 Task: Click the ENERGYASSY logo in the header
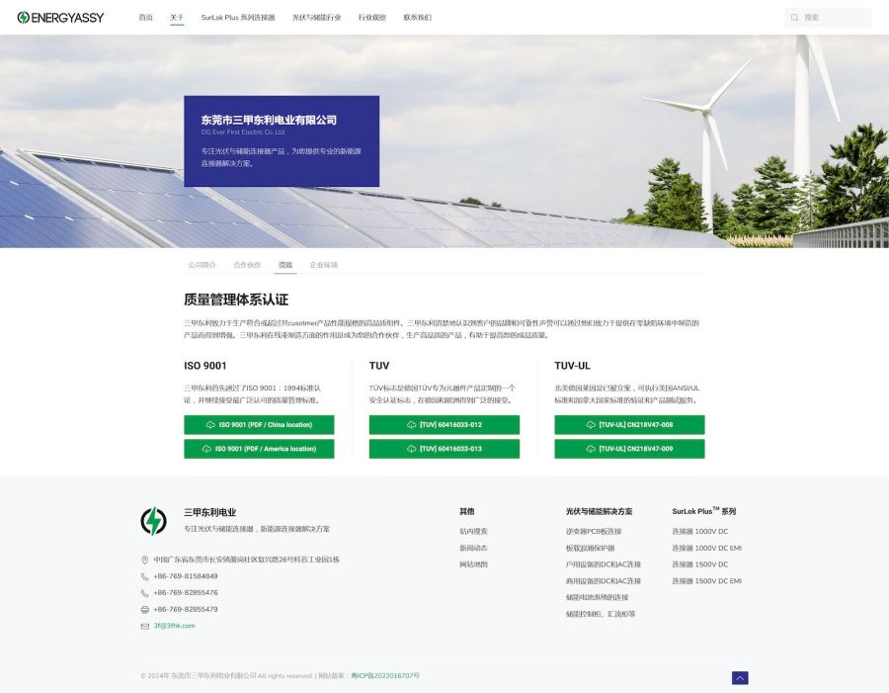(60, 18)
